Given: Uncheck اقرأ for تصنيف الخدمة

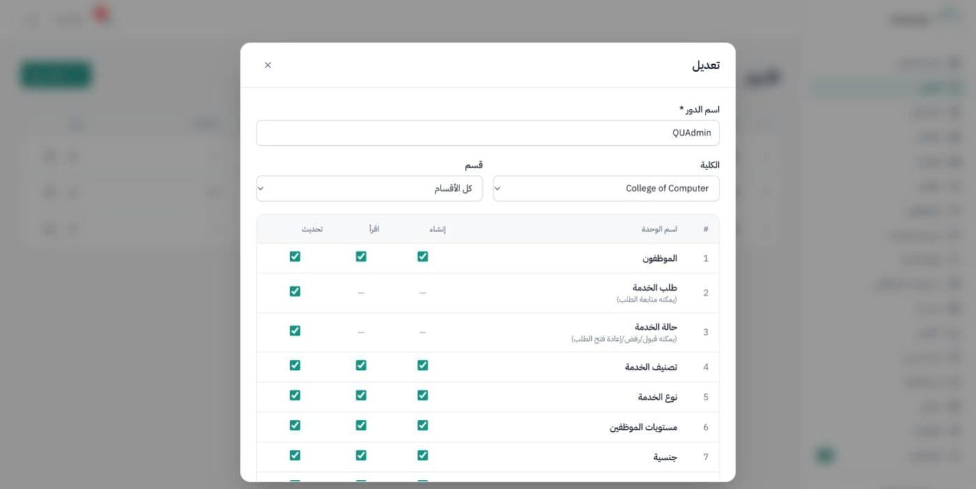Looking at the screenshot, I should (x=361, y=365).
